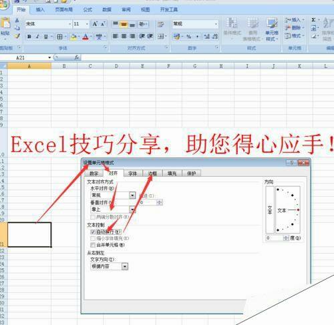Toggle Italic formatting
334x325 pixels.
click(x=37, y=37)
